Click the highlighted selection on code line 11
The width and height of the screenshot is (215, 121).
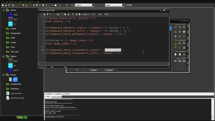[113, 50]
